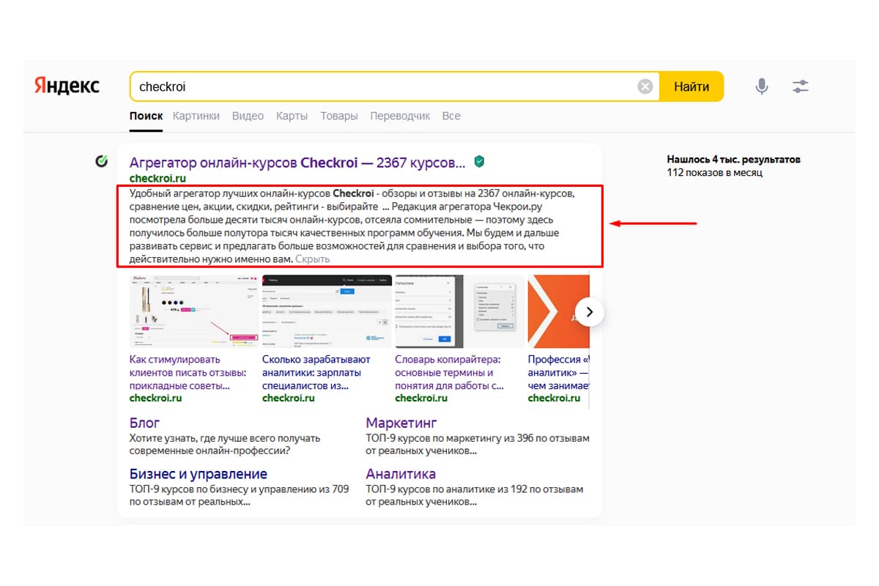The height and width of the screenshot is (586, 879).
Task: Open the Маркетинг sitelink
Action: coord(401,423)
